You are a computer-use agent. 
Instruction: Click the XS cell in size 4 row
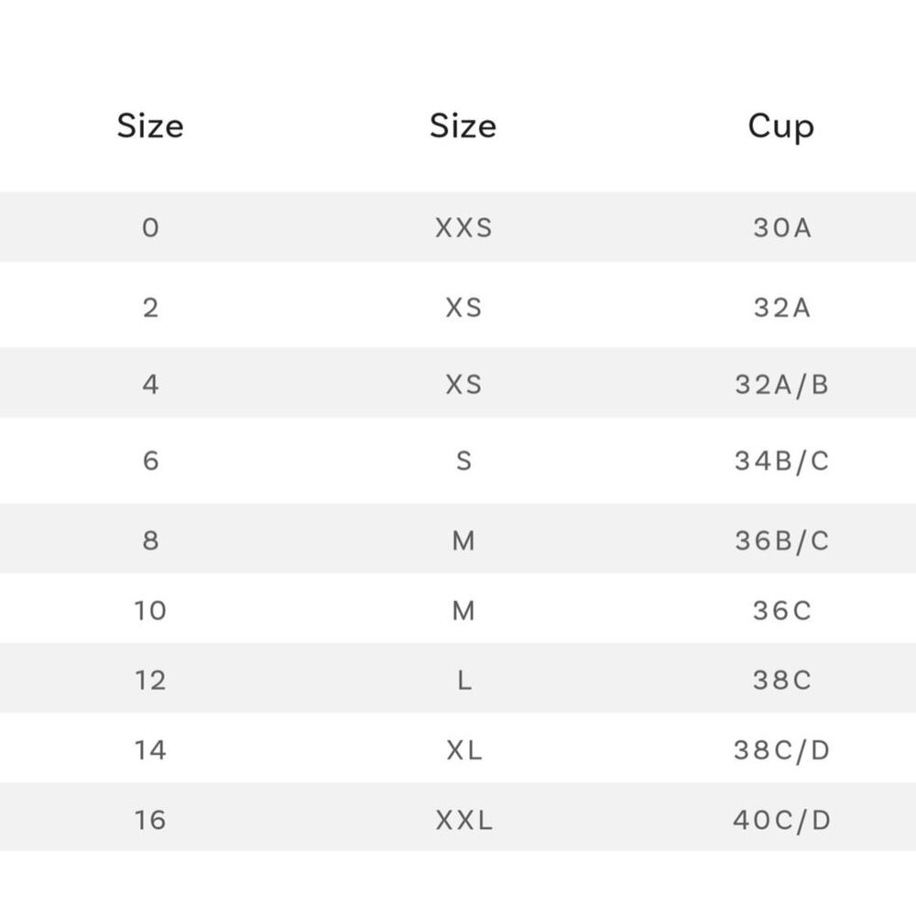(463, 385)
